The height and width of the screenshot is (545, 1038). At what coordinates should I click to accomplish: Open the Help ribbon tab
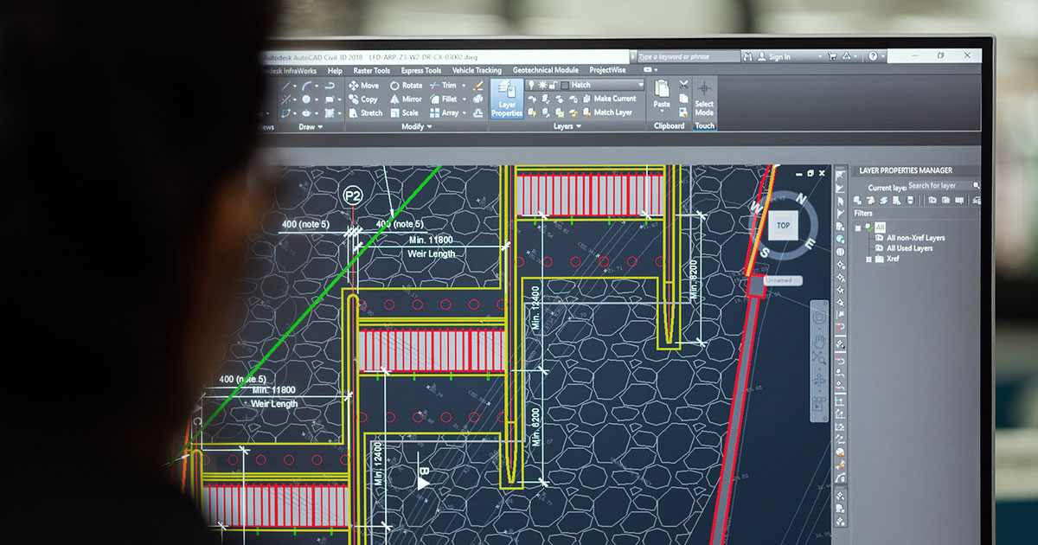(x=335, y=71)
